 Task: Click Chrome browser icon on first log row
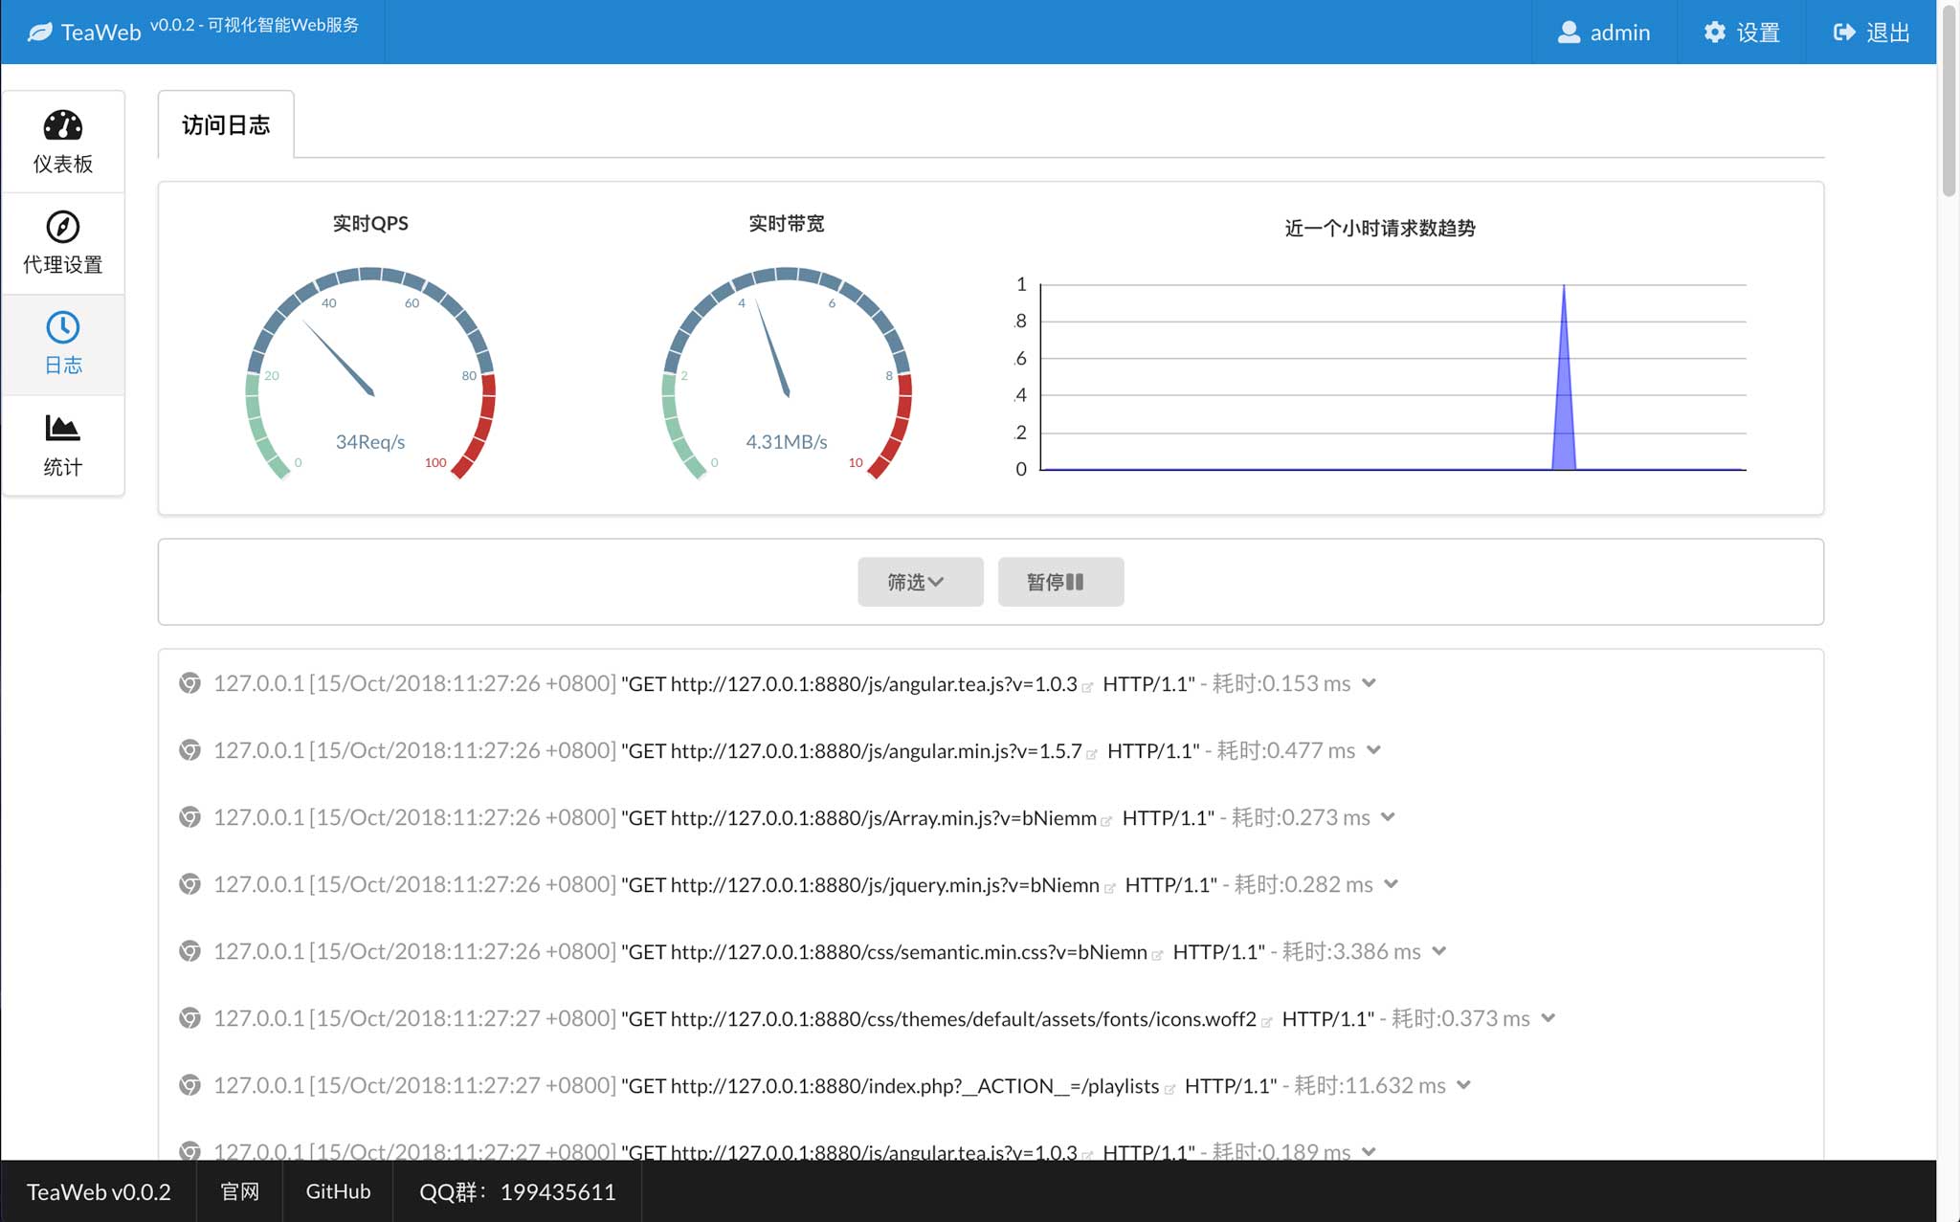pyautogui.click(x=190, y=683)
